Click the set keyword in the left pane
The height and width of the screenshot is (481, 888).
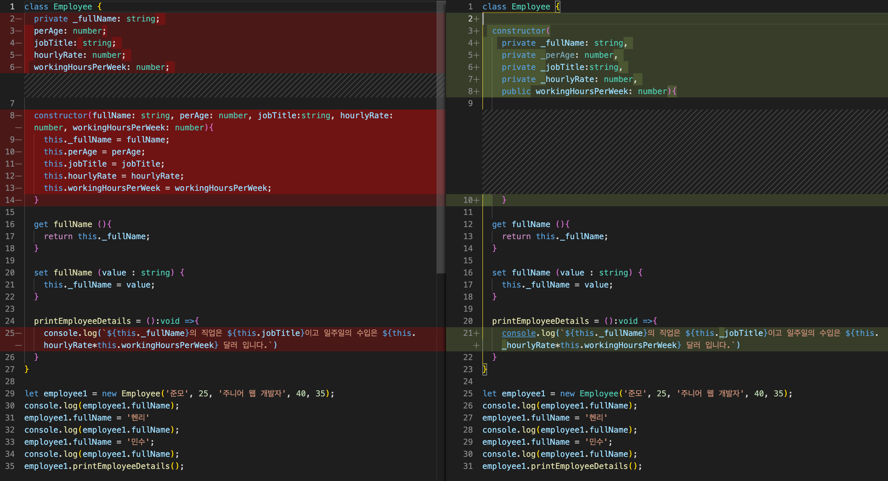(41, 272)
